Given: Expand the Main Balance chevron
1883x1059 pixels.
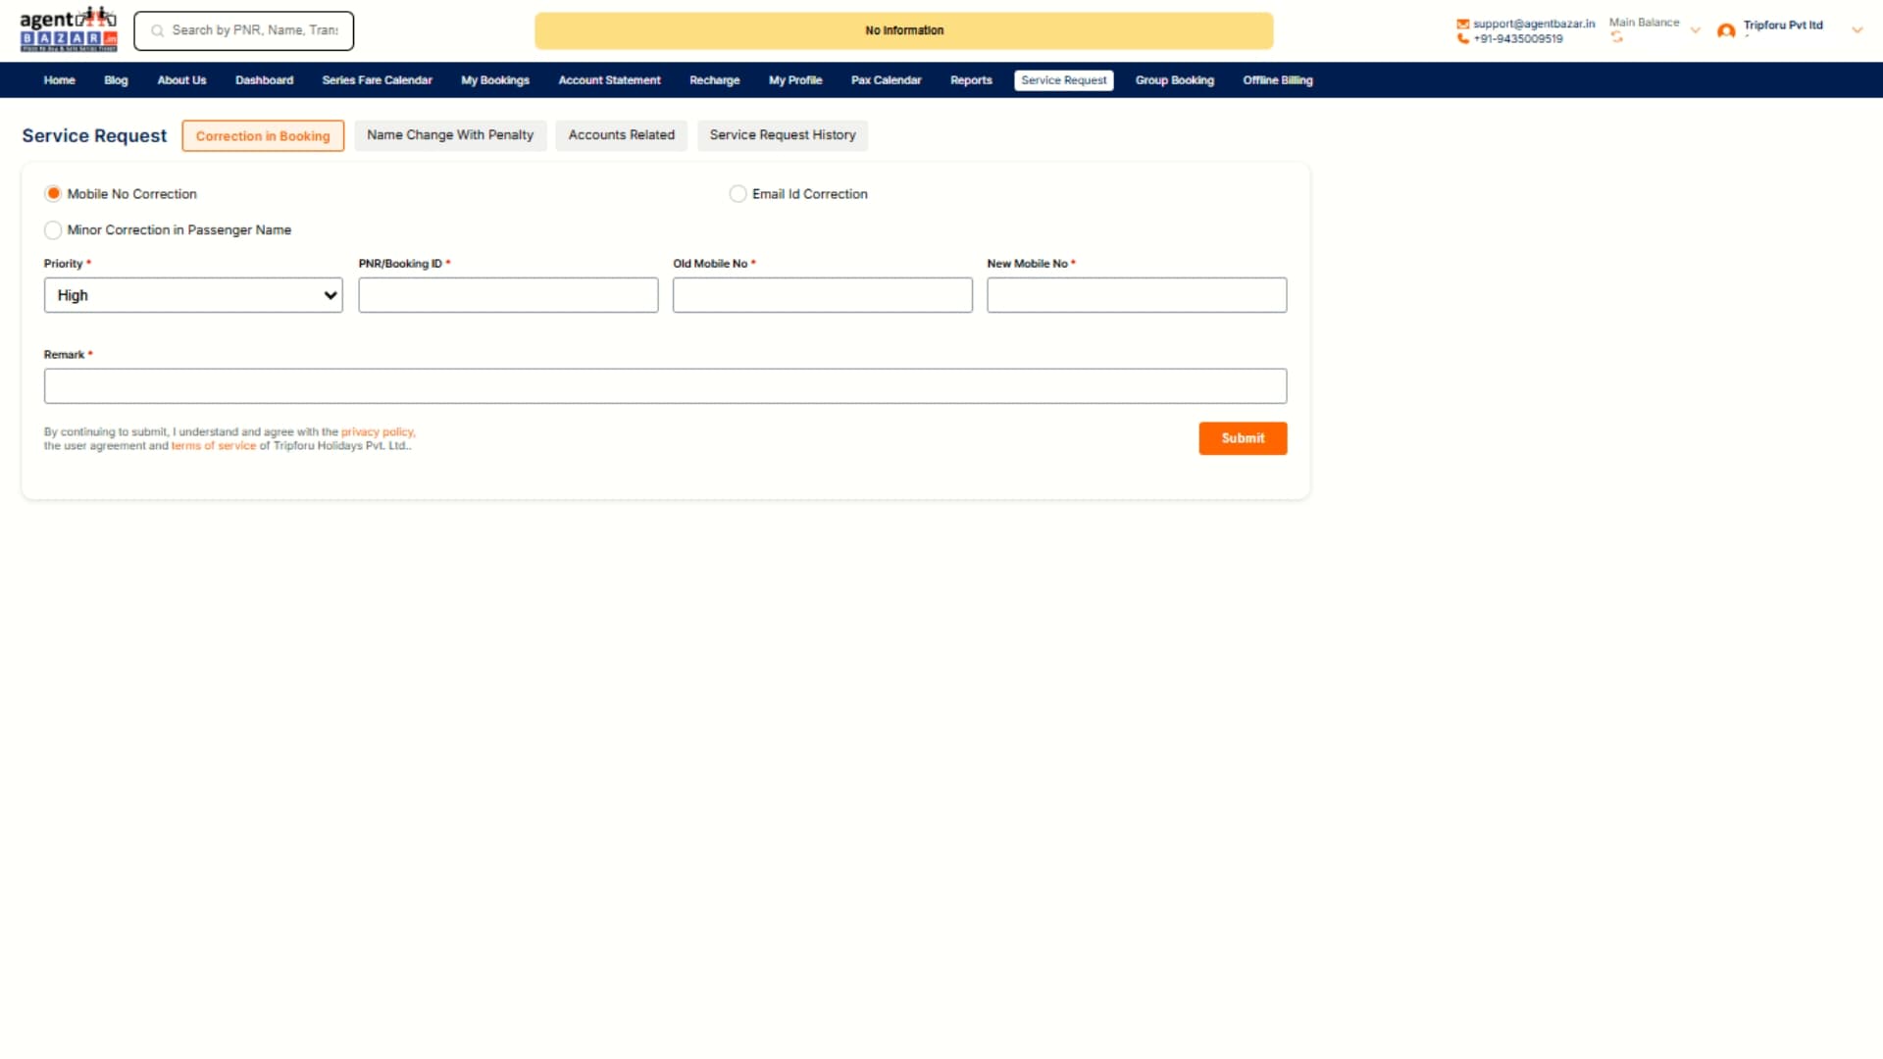Looking at the screenshot, I should pyautogui.click(x=1695, y=30).
